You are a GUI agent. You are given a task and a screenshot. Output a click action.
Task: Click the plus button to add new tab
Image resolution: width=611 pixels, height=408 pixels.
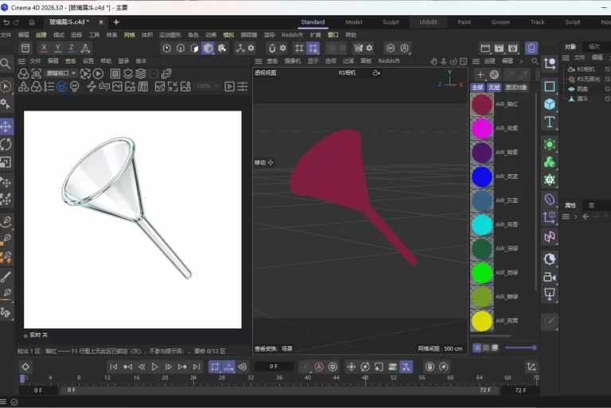(115, 22)
